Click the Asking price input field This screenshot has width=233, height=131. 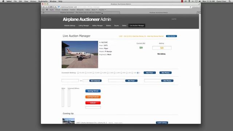162,48
